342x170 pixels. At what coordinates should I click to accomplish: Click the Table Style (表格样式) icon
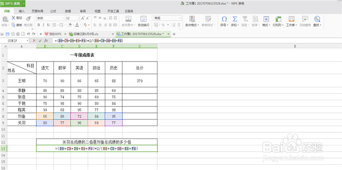click(x=208, y=19)
